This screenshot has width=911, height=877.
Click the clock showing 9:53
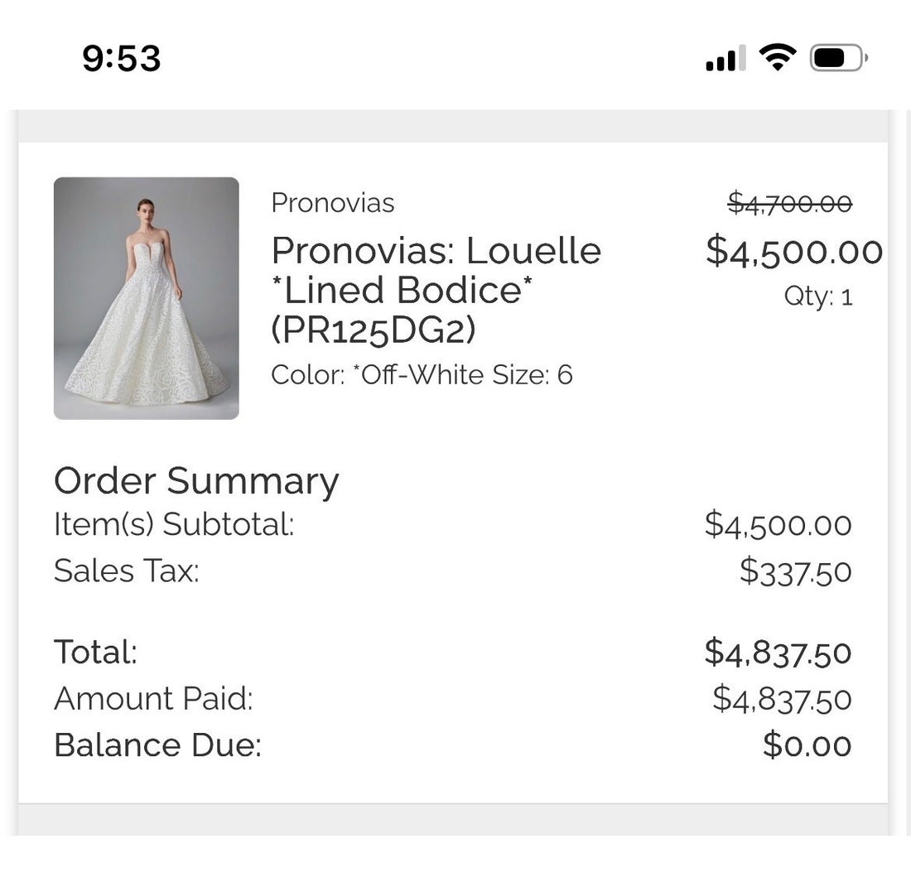coord(120,58)
